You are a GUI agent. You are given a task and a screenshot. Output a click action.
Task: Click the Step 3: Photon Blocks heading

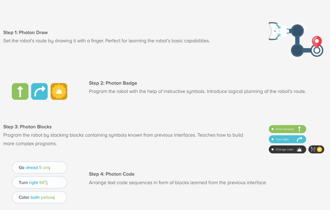[x=27, y=127]
